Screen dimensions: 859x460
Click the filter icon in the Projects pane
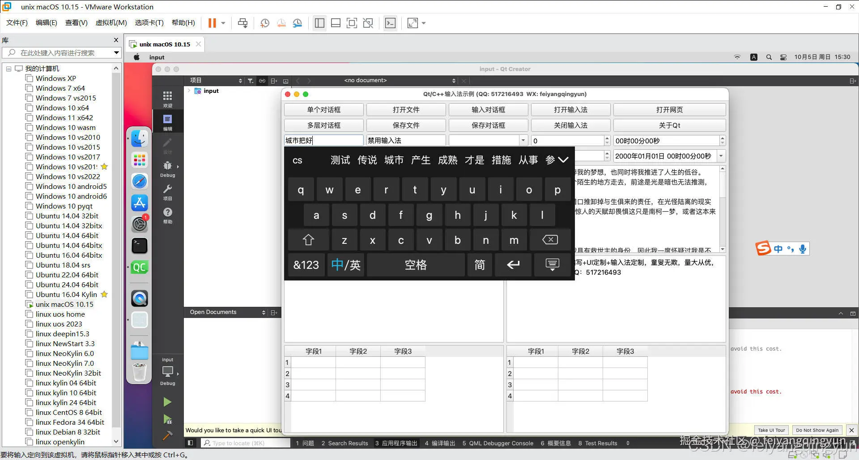pos(251,81)
